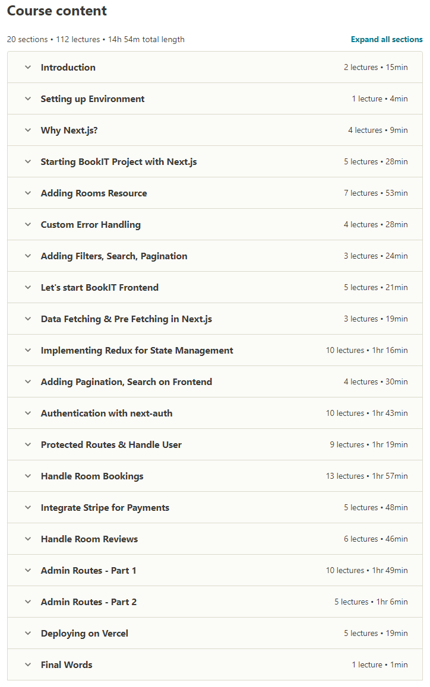Viewport: 430px width, 687px height.
Task: Click the Final Words section title
Action: tap(67, 665)
